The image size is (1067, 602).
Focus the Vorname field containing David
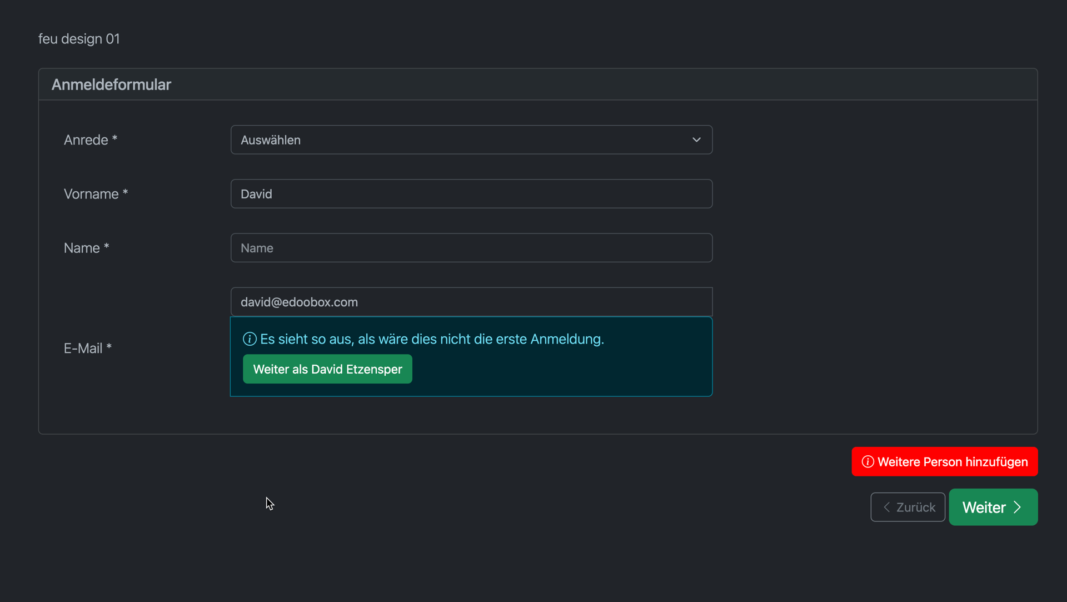(471, 194)
